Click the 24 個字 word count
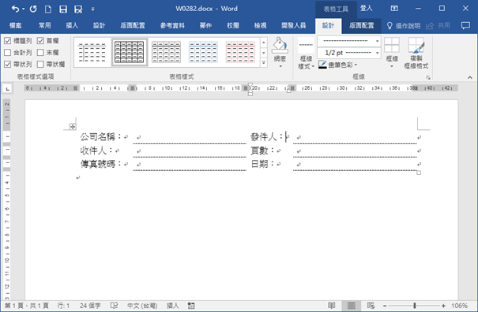The height and width of the screenshot is (312, 478). click(90, 306)
